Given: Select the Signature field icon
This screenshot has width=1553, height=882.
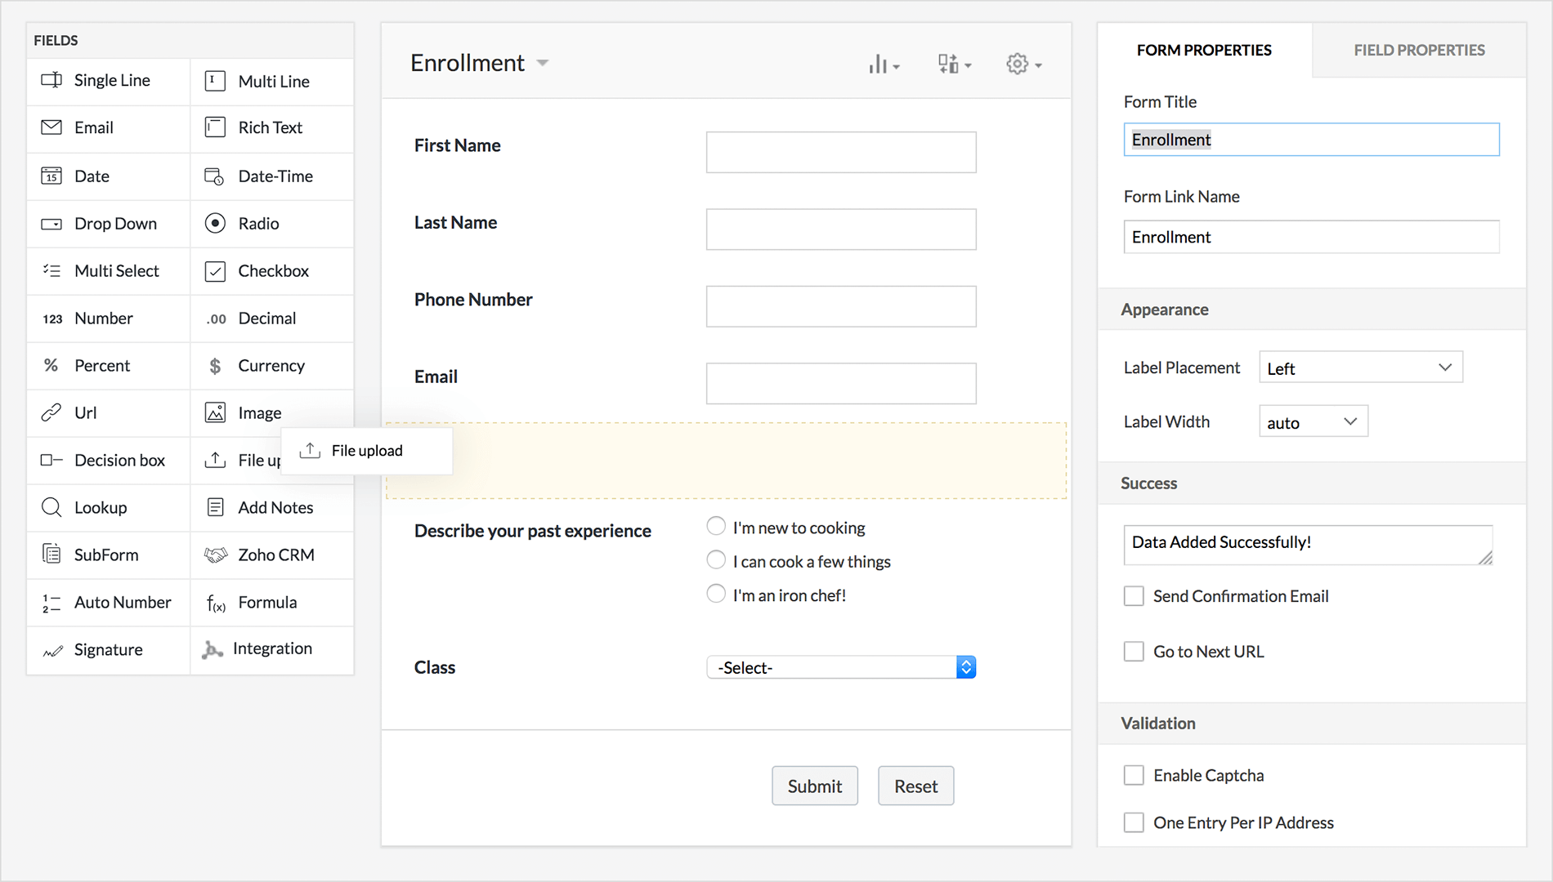Looking at the screenshot, I should (52, 650).
